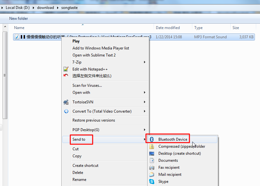Image resolution: width=260 pixels, height=186 pixels.
Task: Choose Play from the context menu
Action: 76,41
